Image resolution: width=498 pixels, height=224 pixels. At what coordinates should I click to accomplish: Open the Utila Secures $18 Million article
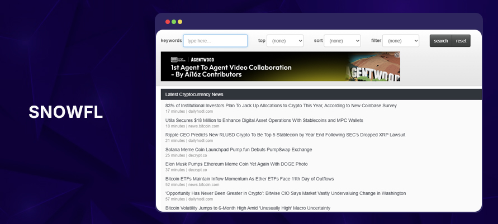264,120
